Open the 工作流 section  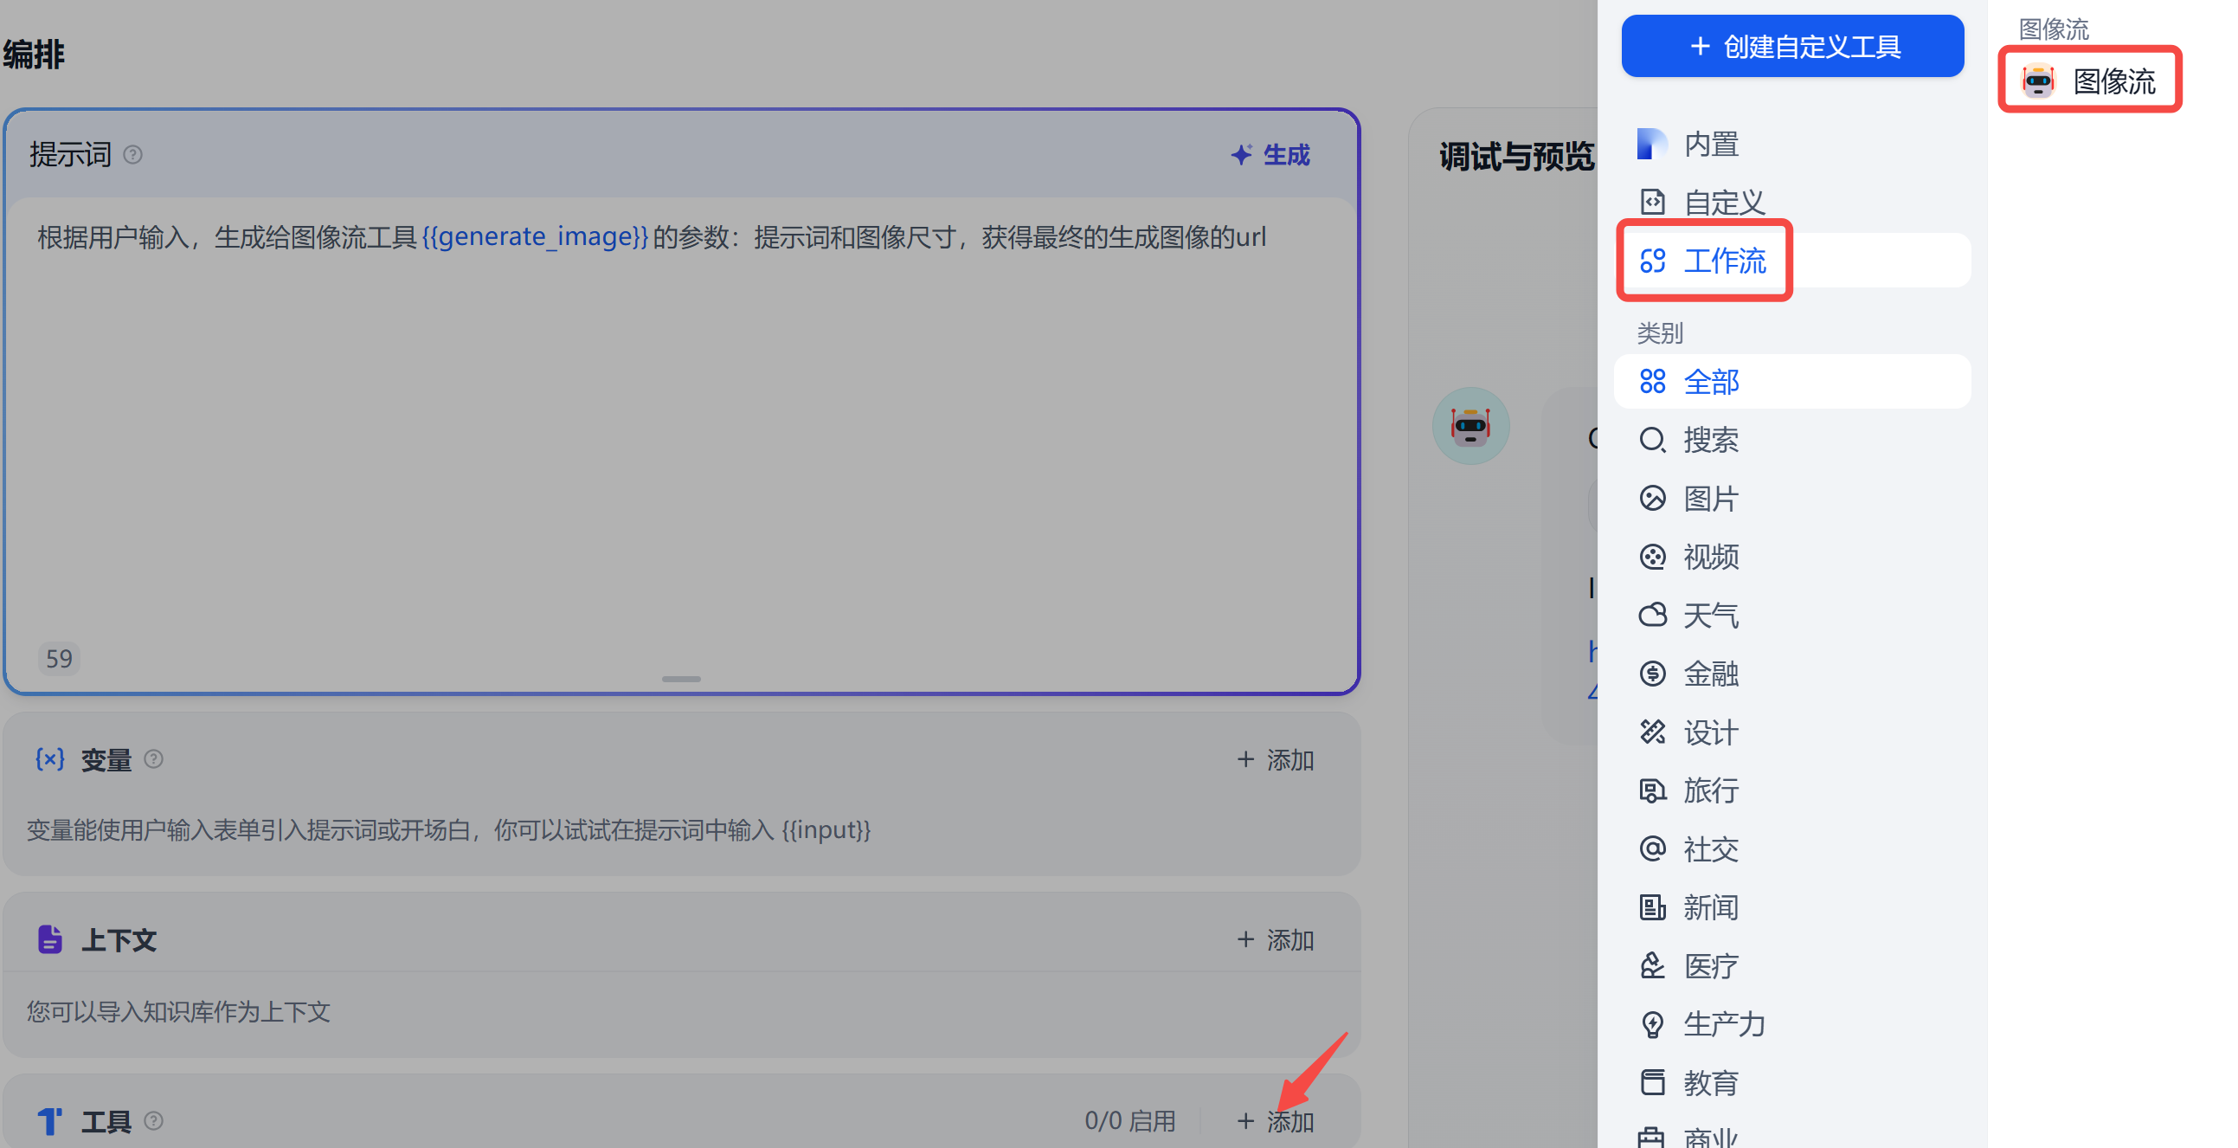(x=1725, y=261)
